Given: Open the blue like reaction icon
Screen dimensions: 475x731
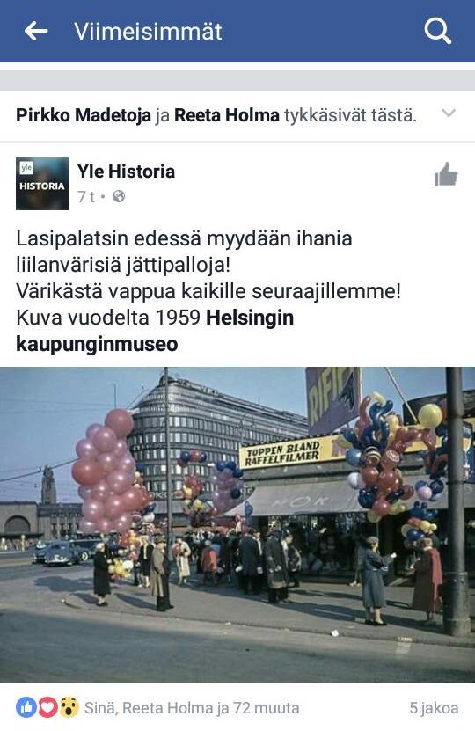Looking at the screenshot, I should (26, 708).
